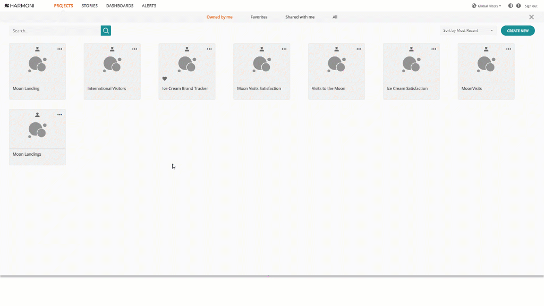544x306 pixels.
Task: Open the Visits to the Moon project
Action: (336, 72)
